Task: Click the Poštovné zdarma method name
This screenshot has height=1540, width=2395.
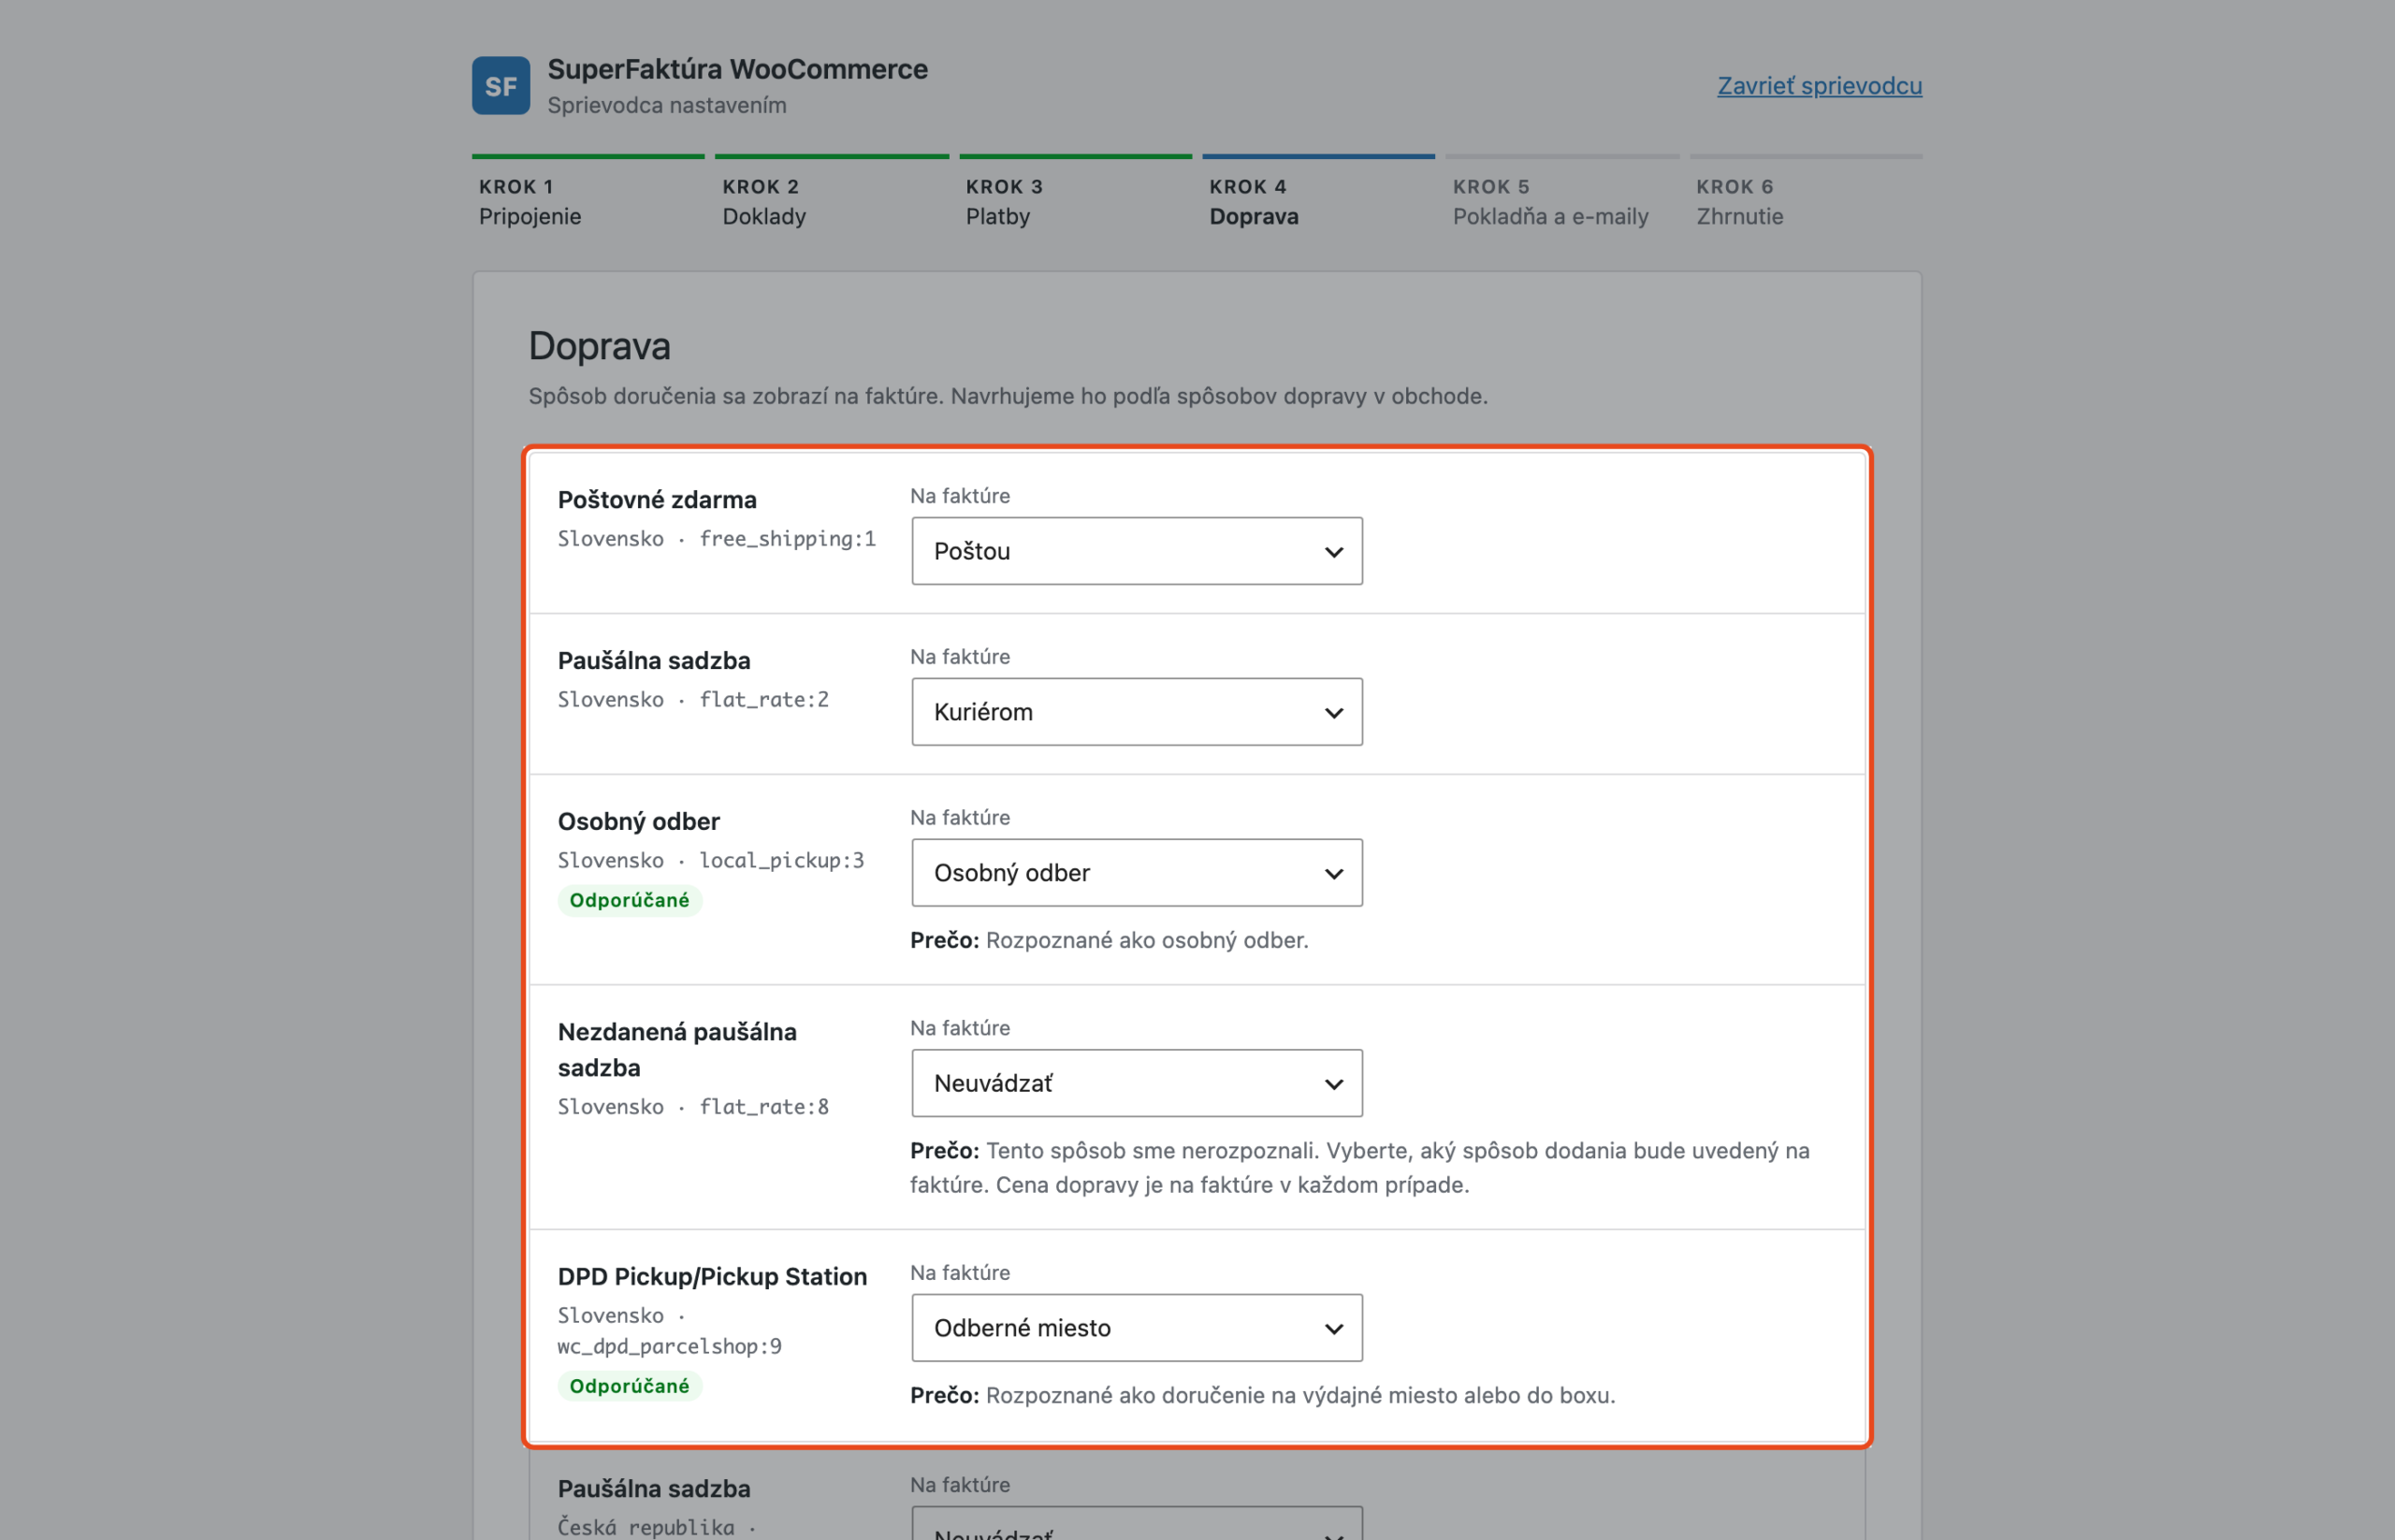Action: 657,500
